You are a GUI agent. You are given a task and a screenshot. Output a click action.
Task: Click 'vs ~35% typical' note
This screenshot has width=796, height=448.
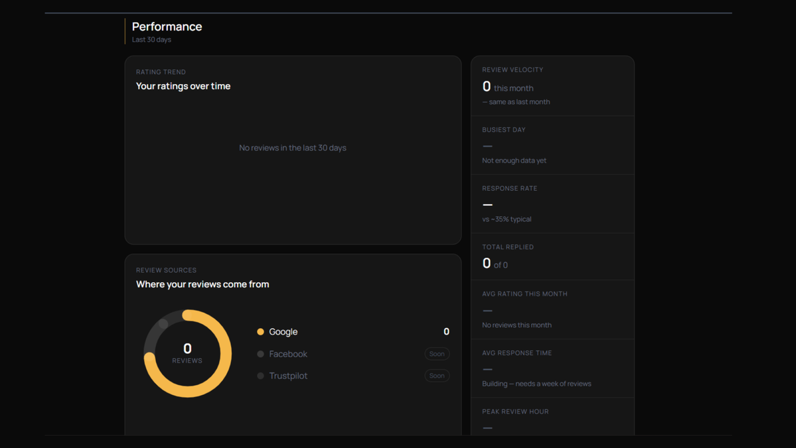tap(507, 219)
